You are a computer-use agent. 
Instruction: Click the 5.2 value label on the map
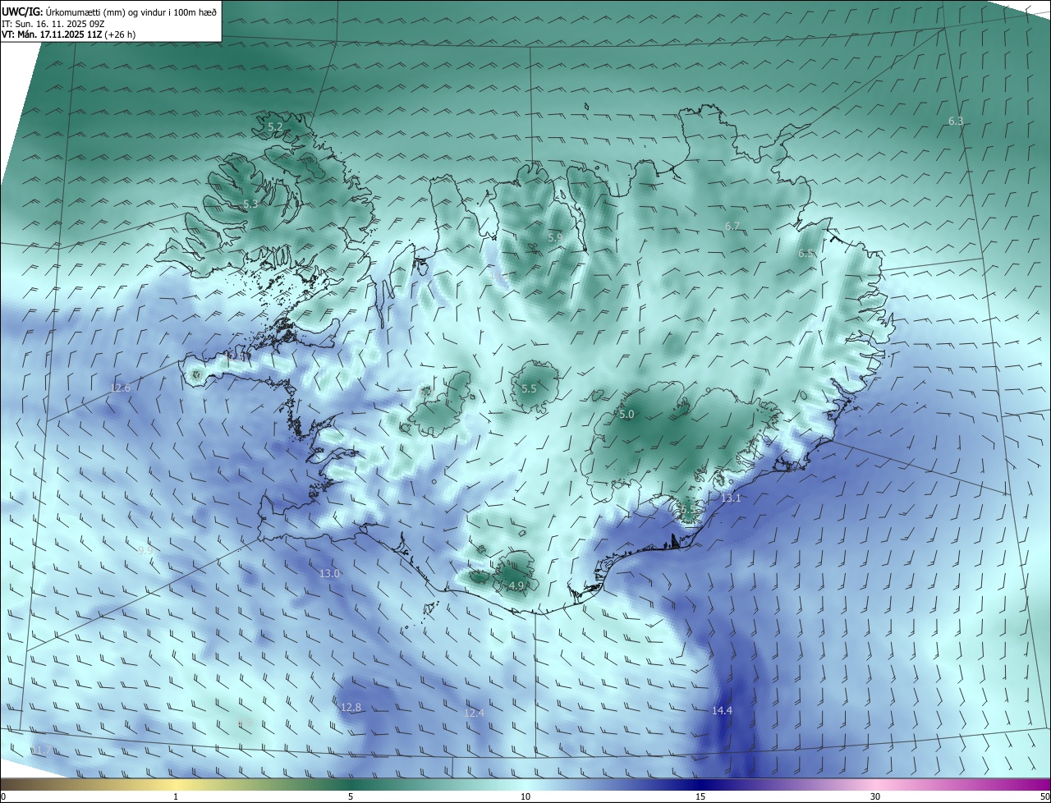pyautogui.click(x=275, y=127)
